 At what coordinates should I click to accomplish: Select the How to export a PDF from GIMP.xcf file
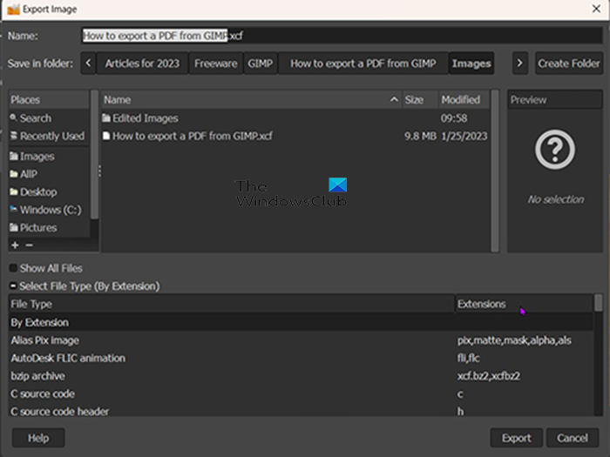192,136
